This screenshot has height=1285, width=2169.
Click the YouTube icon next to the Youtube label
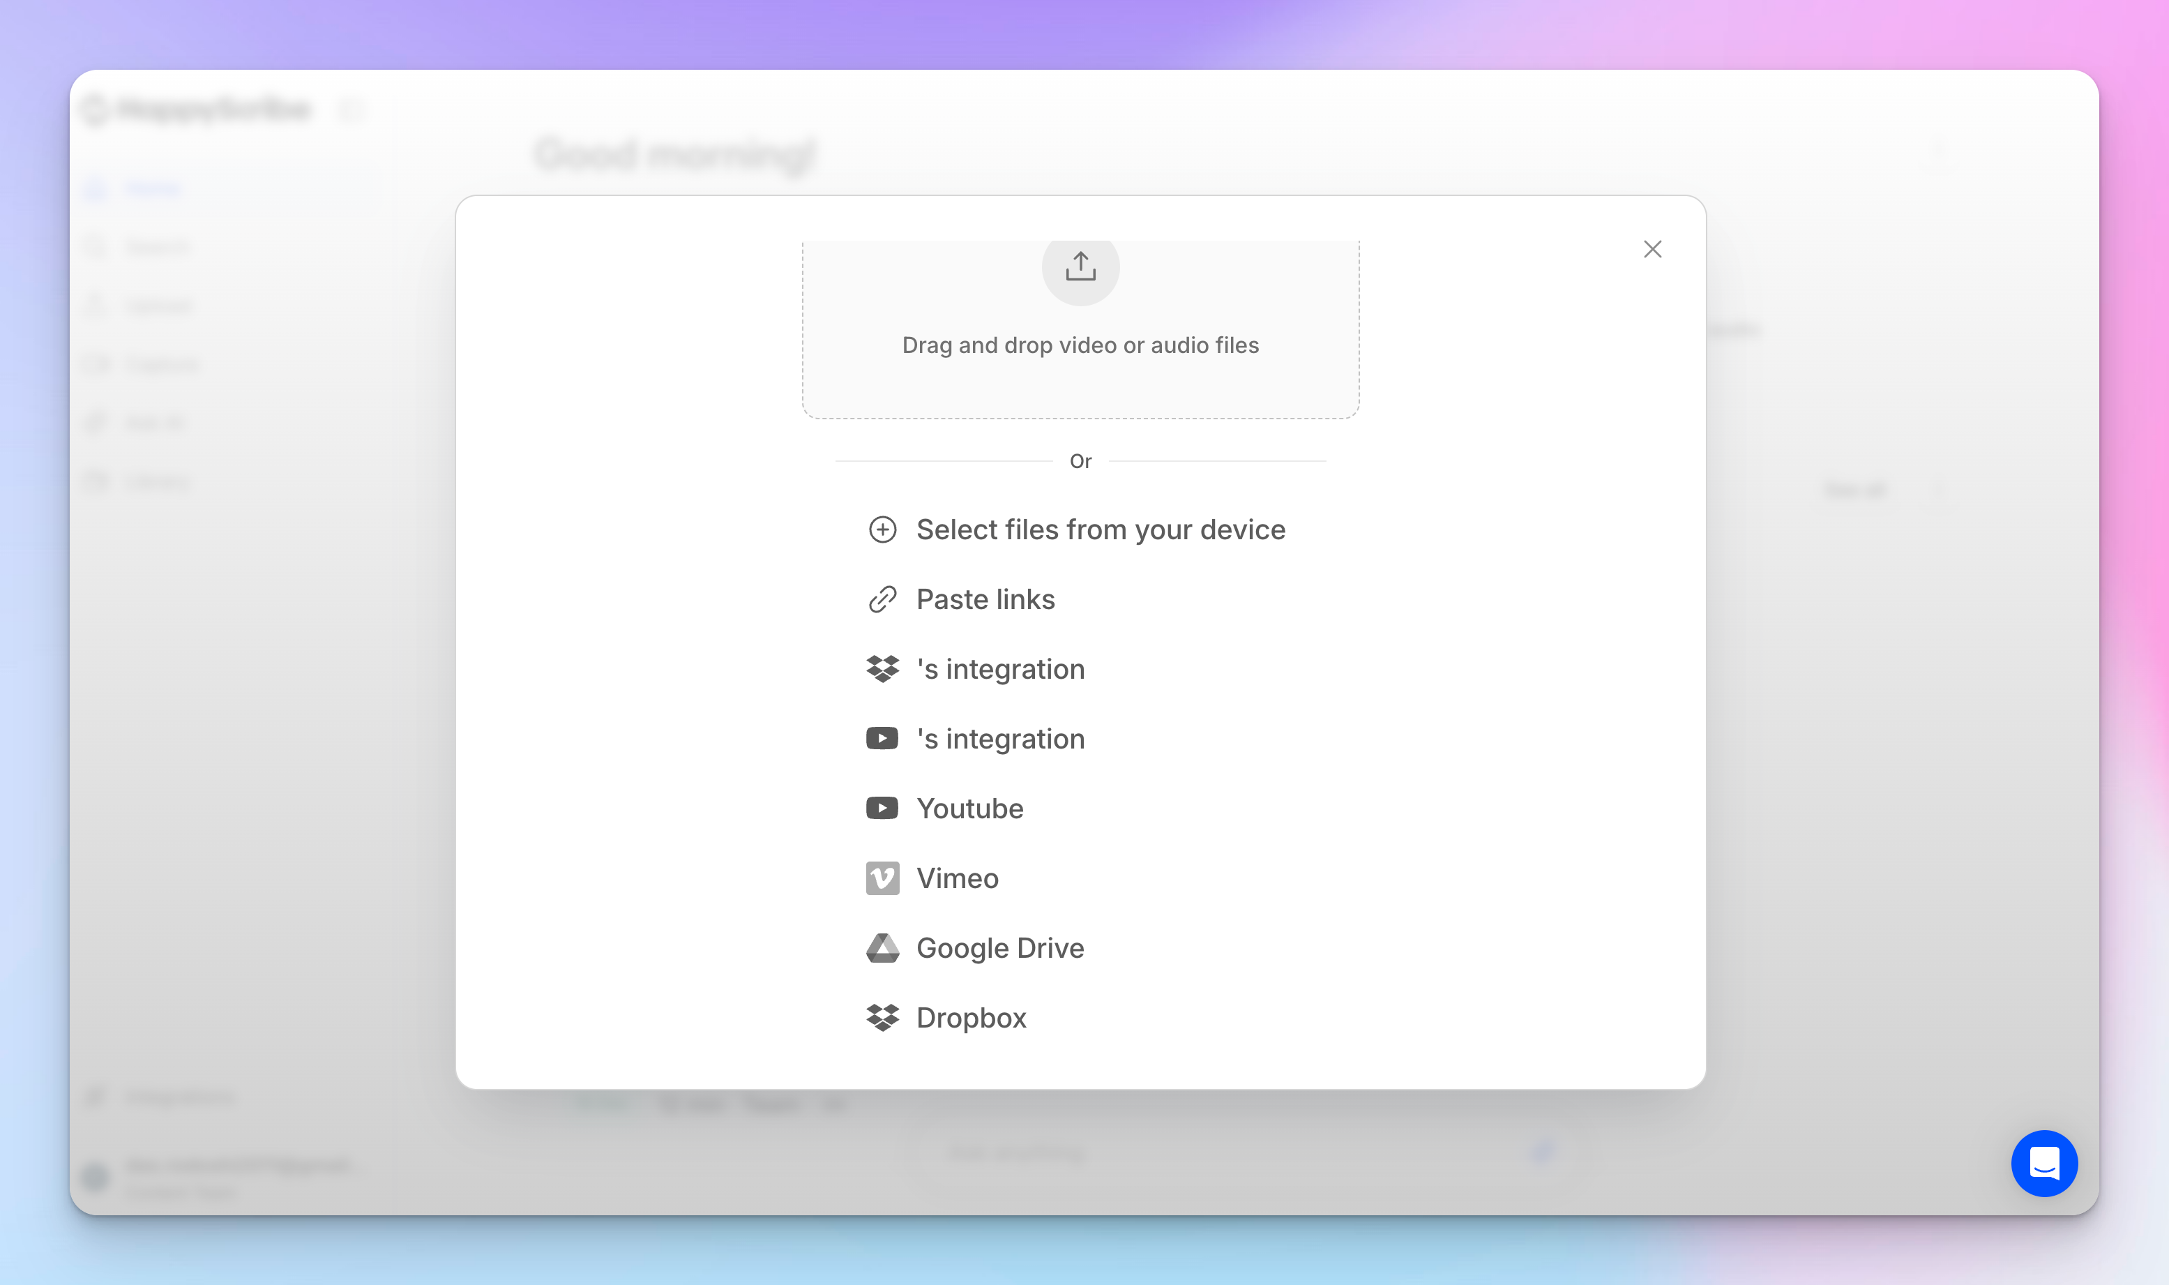(x=882, y=808)
